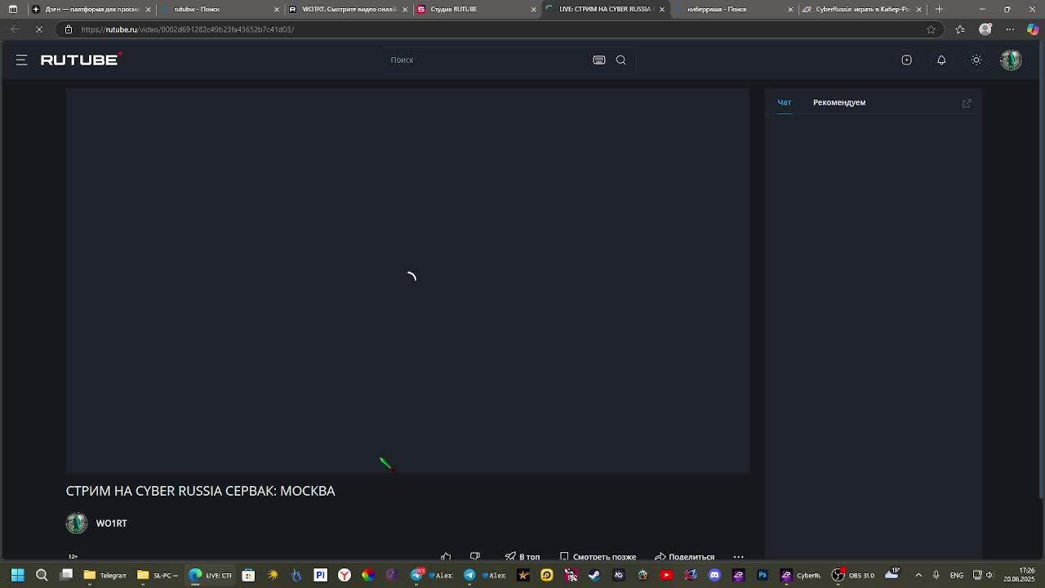Show hidden system tray icons
Image resolution: width=1045 pixels, height=588 pixels.
918,575
